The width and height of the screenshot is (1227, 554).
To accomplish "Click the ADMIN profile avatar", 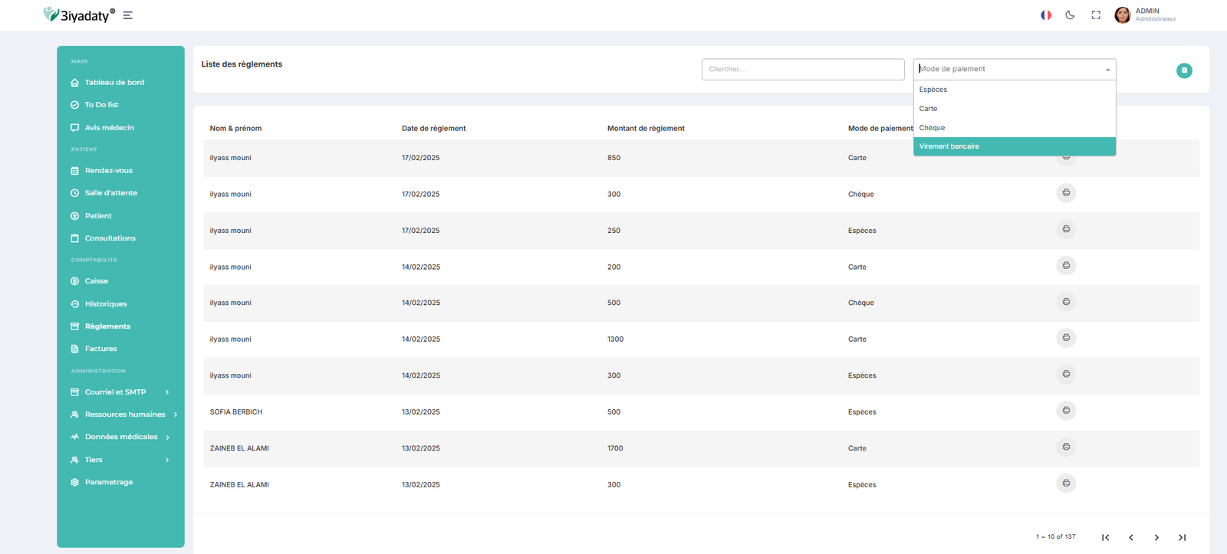I will click(1122, 15).
